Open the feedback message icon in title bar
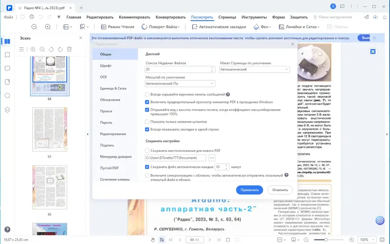 342,6
